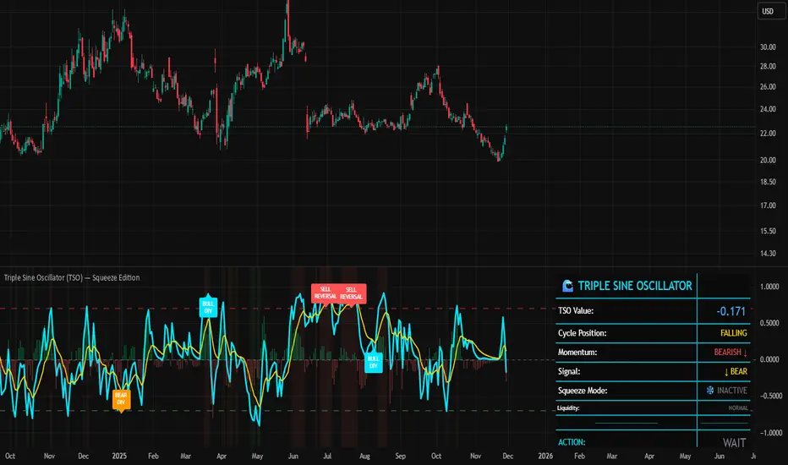Click the wave icon beside TRIPLE SINE OSCILLATOR

click(568, 286)
